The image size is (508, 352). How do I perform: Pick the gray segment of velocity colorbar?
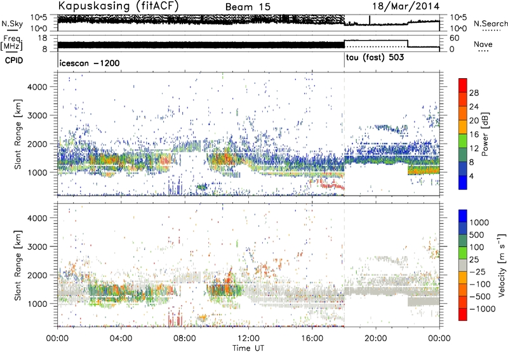(463, 265)
